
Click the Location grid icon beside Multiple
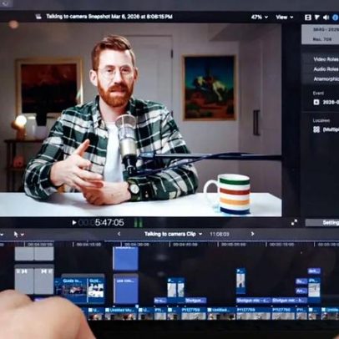316,129
